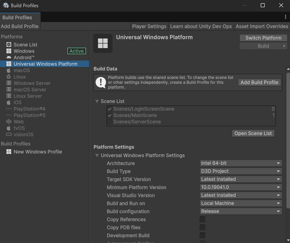
Task: Open the Build configuration dropdown
Action: pos(241,211)
